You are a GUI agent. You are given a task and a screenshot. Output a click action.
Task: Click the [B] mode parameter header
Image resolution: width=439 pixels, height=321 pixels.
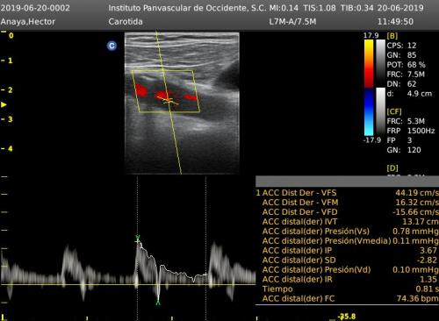(392, 36)
